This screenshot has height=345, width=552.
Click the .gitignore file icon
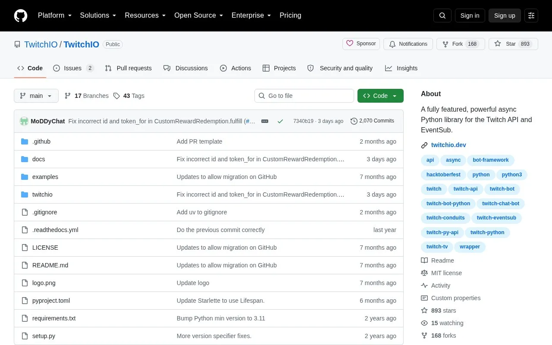coord(25,212)
